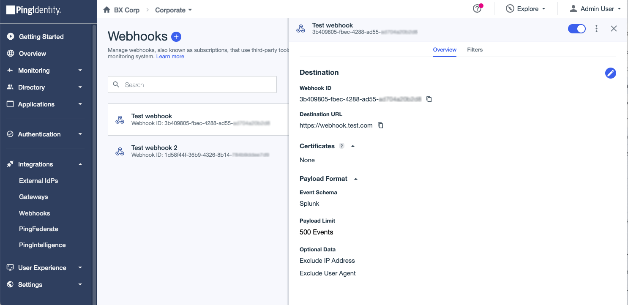Copy the Webhook ID using the copy icon

[x=429, y=99]
